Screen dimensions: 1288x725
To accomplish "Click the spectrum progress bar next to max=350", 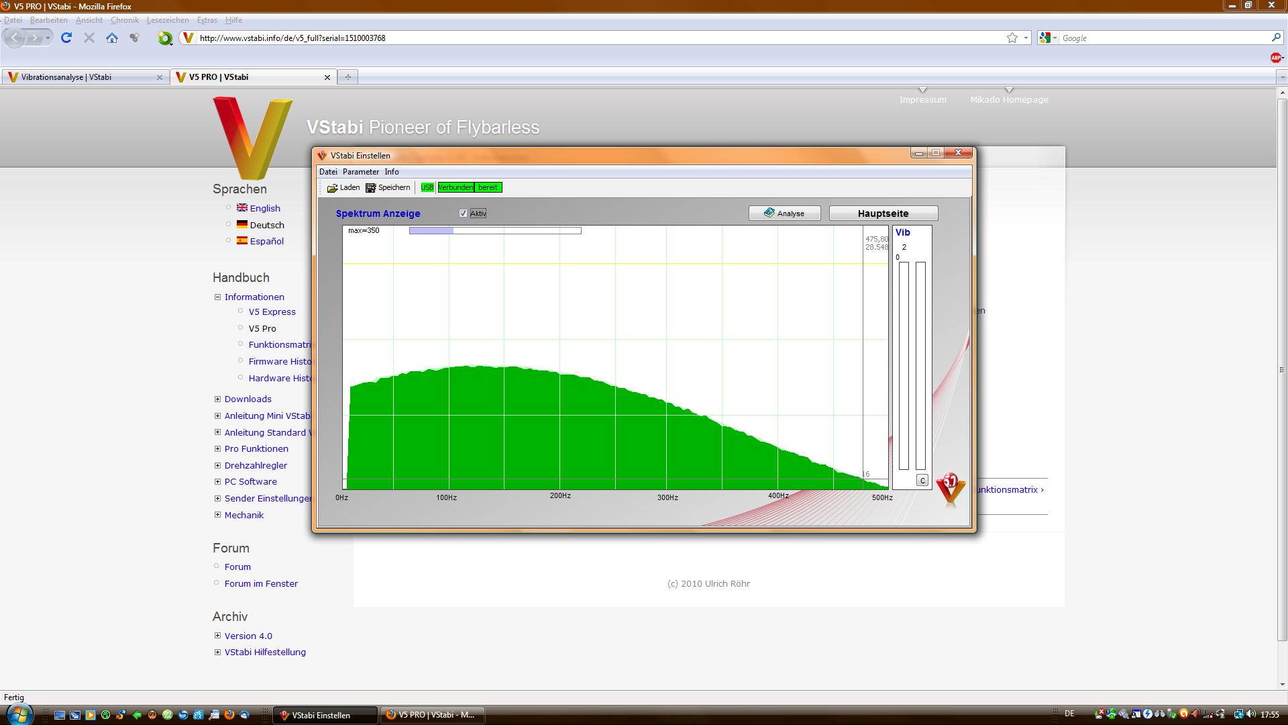I will 495,231.
